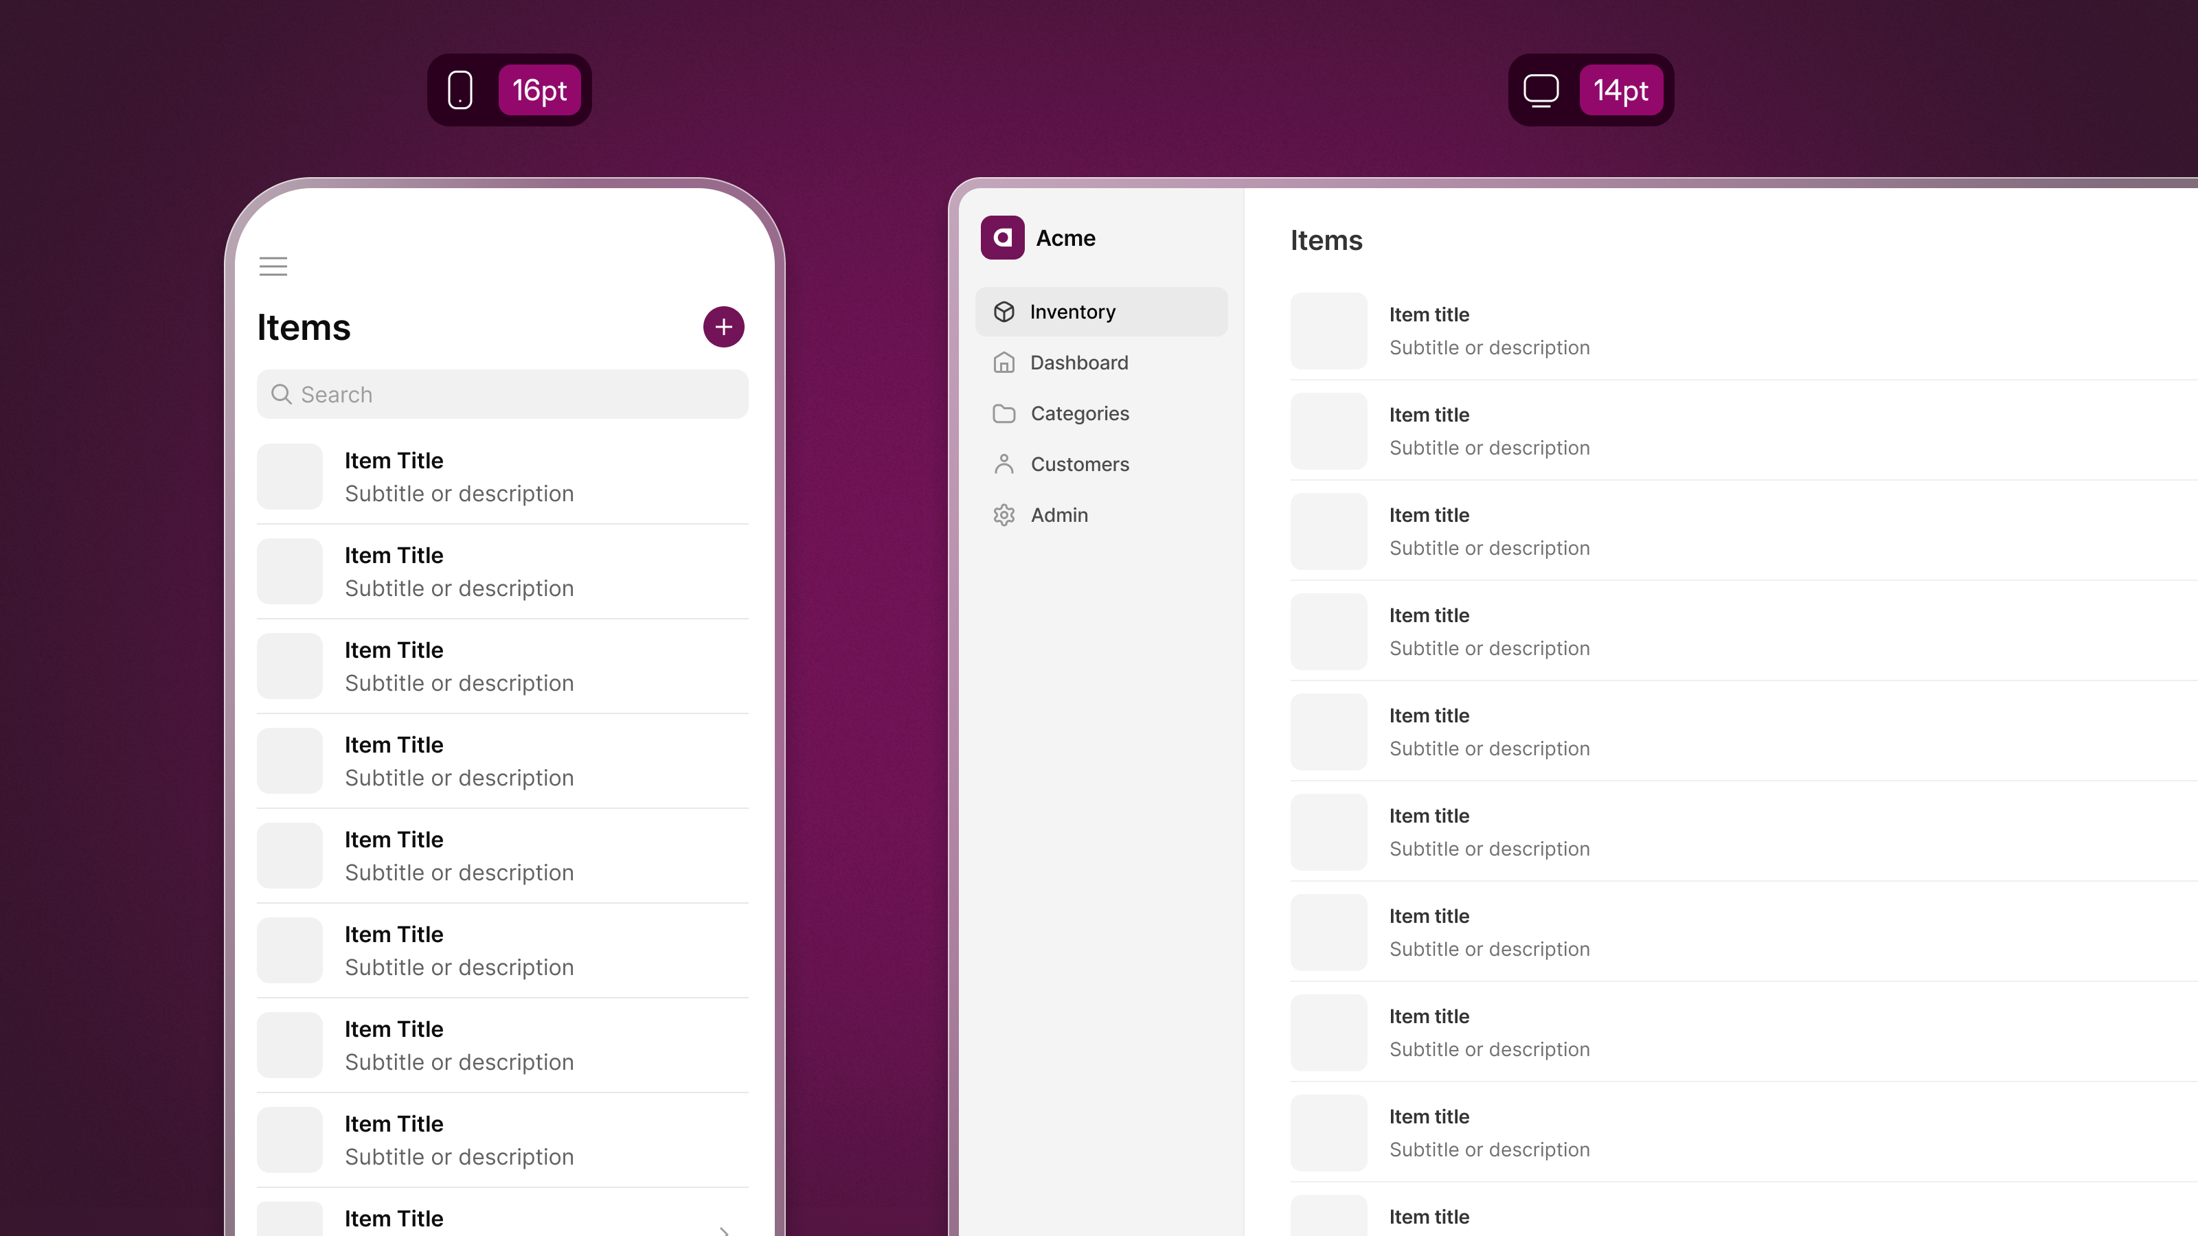Click the 14pt size badge
Screen dimensions: 2198x1236
(1621, 89)
